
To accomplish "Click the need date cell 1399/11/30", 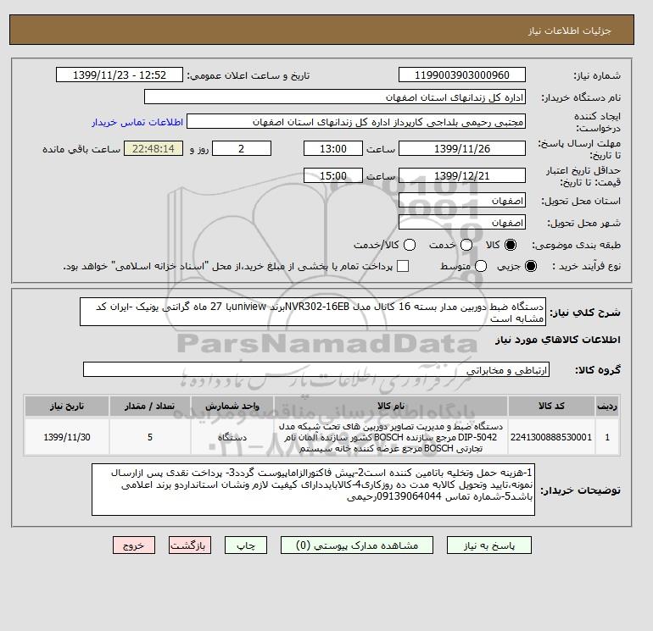I will point(67,437).
